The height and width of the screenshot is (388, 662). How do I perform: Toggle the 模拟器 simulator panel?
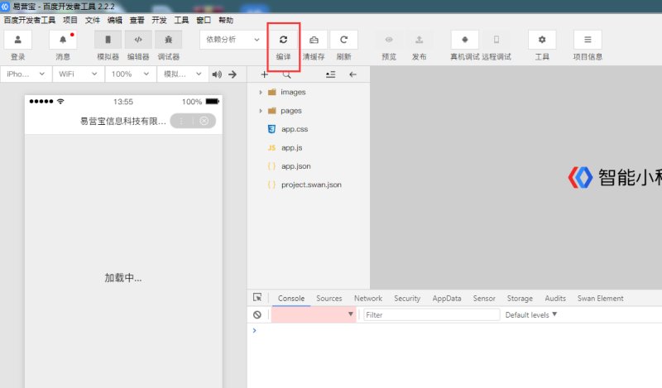[108, 40]
